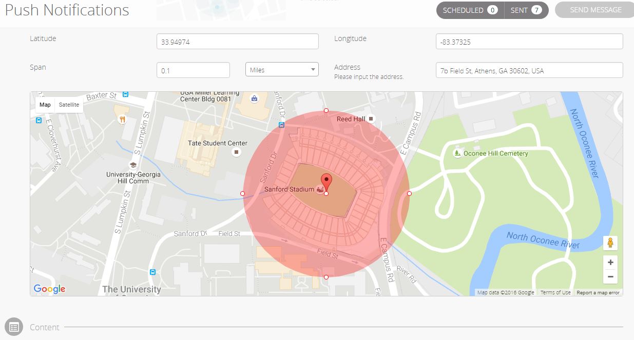The width and height of the screenshot is (634, 340).
Task: Click the Content section list icon
Action: [14, 327]
